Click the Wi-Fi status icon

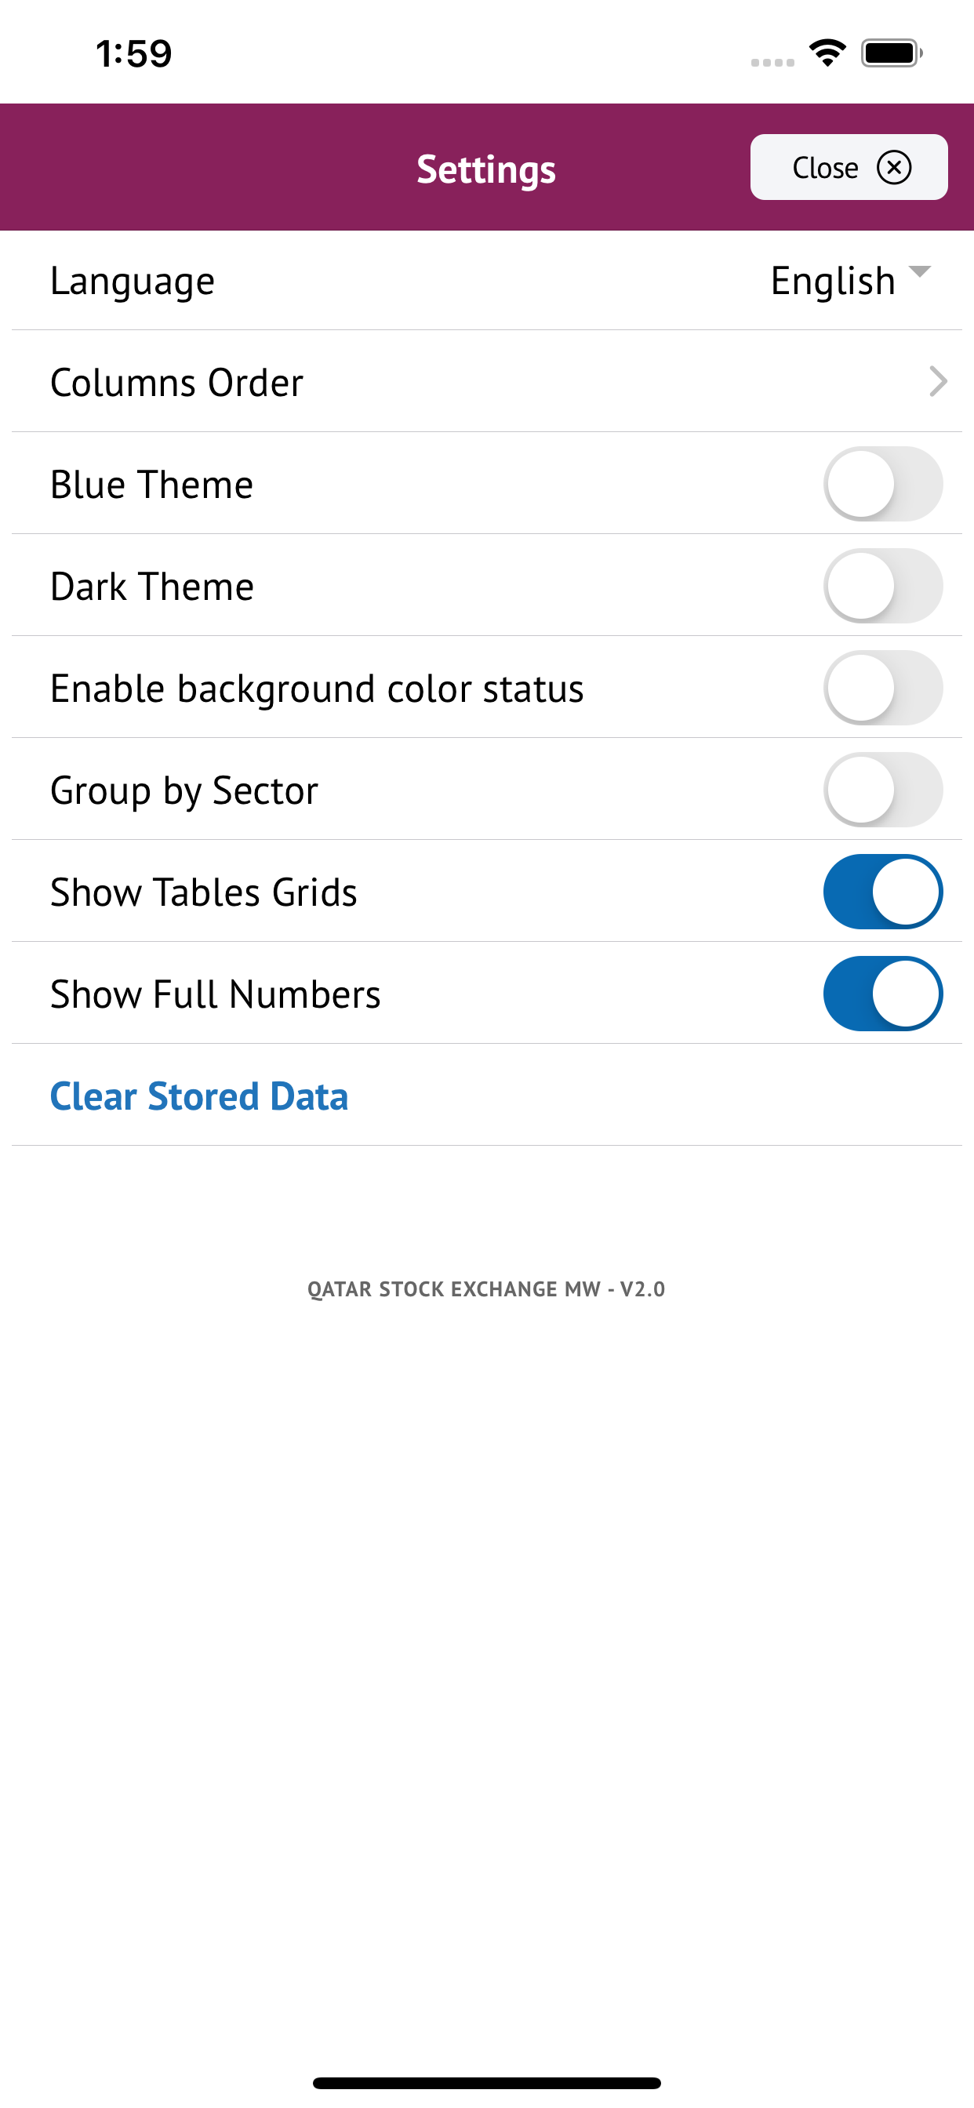click(827, 53)
